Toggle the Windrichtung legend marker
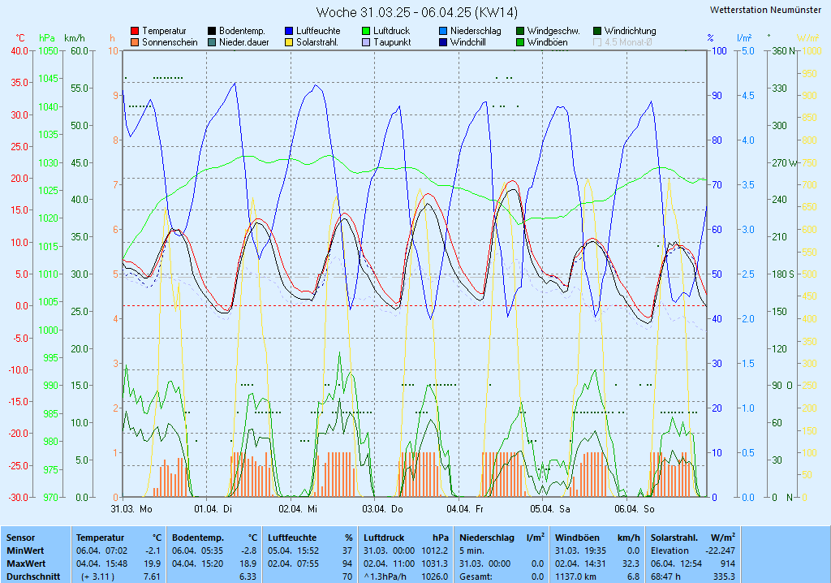Image resolution: width=831 pixels, height=583 pixels. (597, 31)
